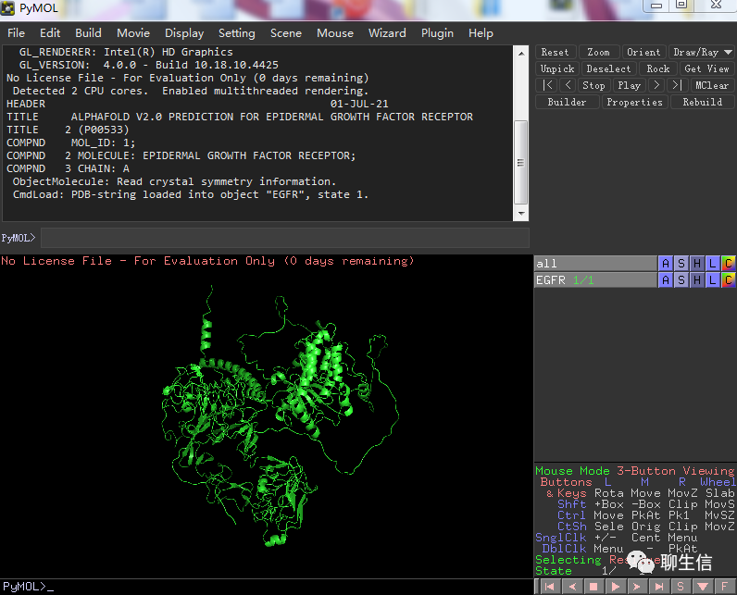Image resolution: width=737 pixels, height=595 pixels.
Task: Toggle the S sequence viewer button
Action: (x=681, y=586)
